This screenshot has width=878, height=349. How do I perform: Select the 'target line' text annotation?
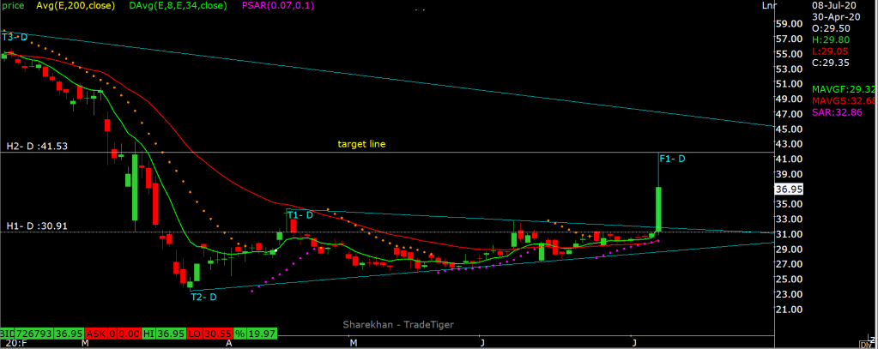[361, 145]
